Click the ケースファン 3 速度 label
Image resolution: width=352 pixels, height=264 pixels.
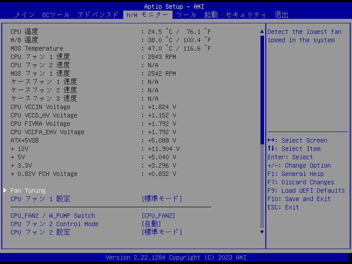[44, 99]
